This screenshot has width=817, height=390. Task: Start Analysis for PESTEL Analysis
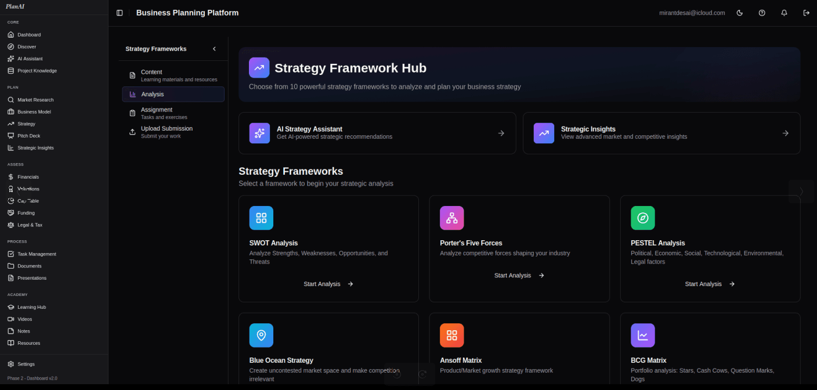click(709, 284)
